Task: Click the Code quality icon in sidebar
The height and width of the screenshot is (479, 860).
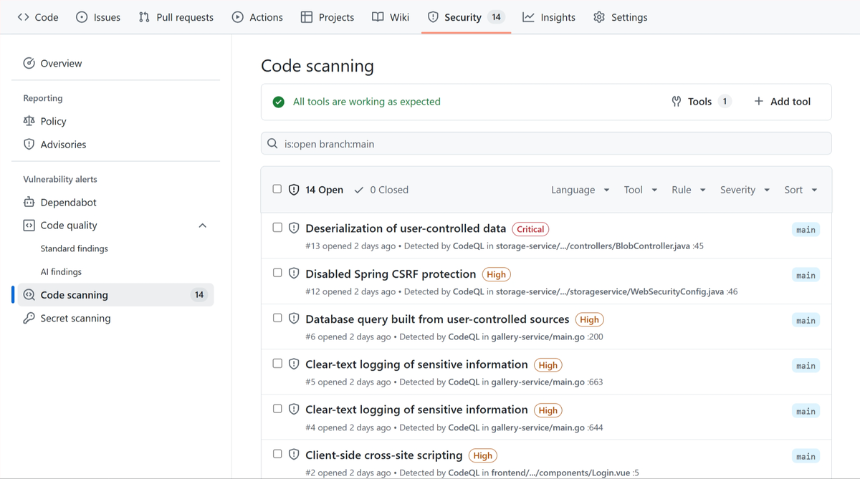Action: tap(29, 226)
